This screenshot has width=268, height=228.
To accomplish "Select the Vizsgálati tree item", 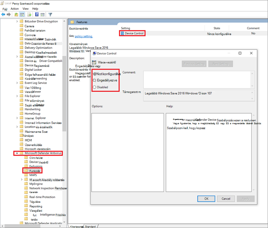I will pos(36,211).
